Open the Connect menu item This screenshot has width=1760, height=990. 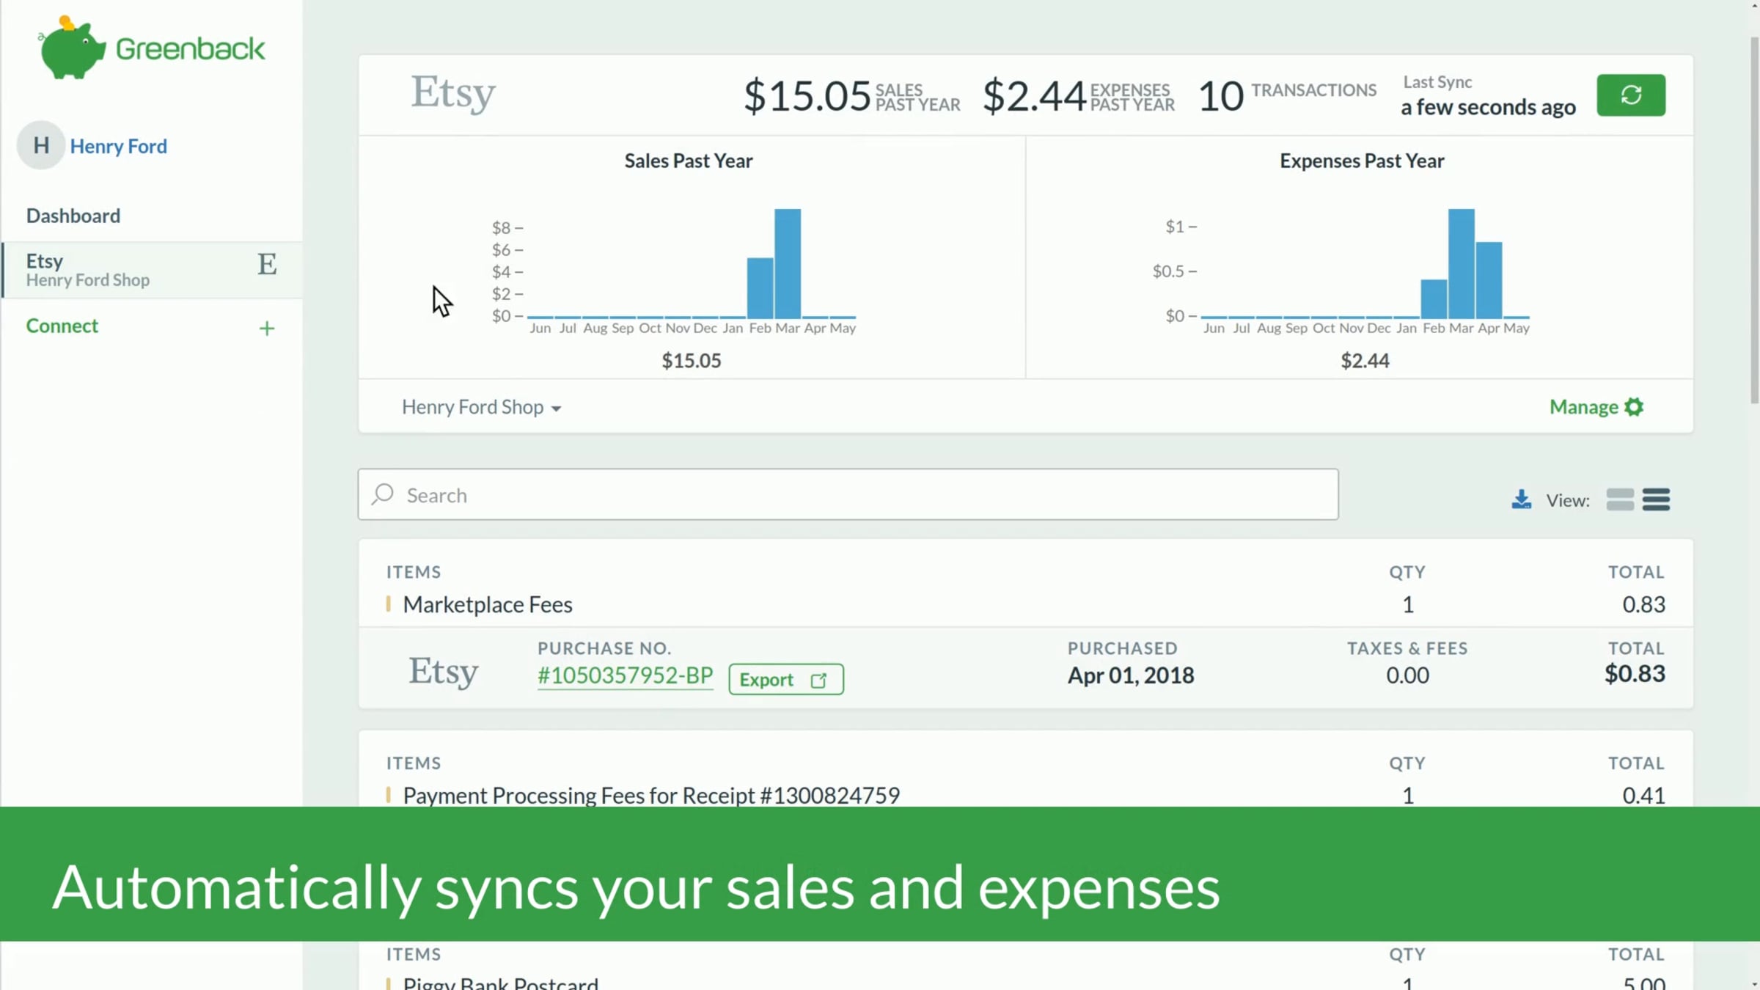click(62, 326)
